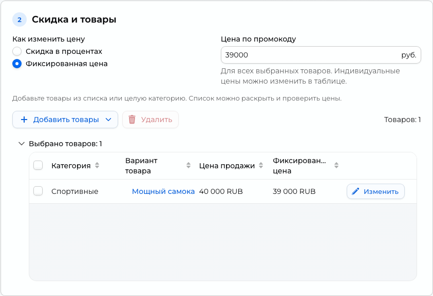This screenshot has height=296, width=433.
Task: Open the Добавить товары dropdown button
Action: [65, 120]
